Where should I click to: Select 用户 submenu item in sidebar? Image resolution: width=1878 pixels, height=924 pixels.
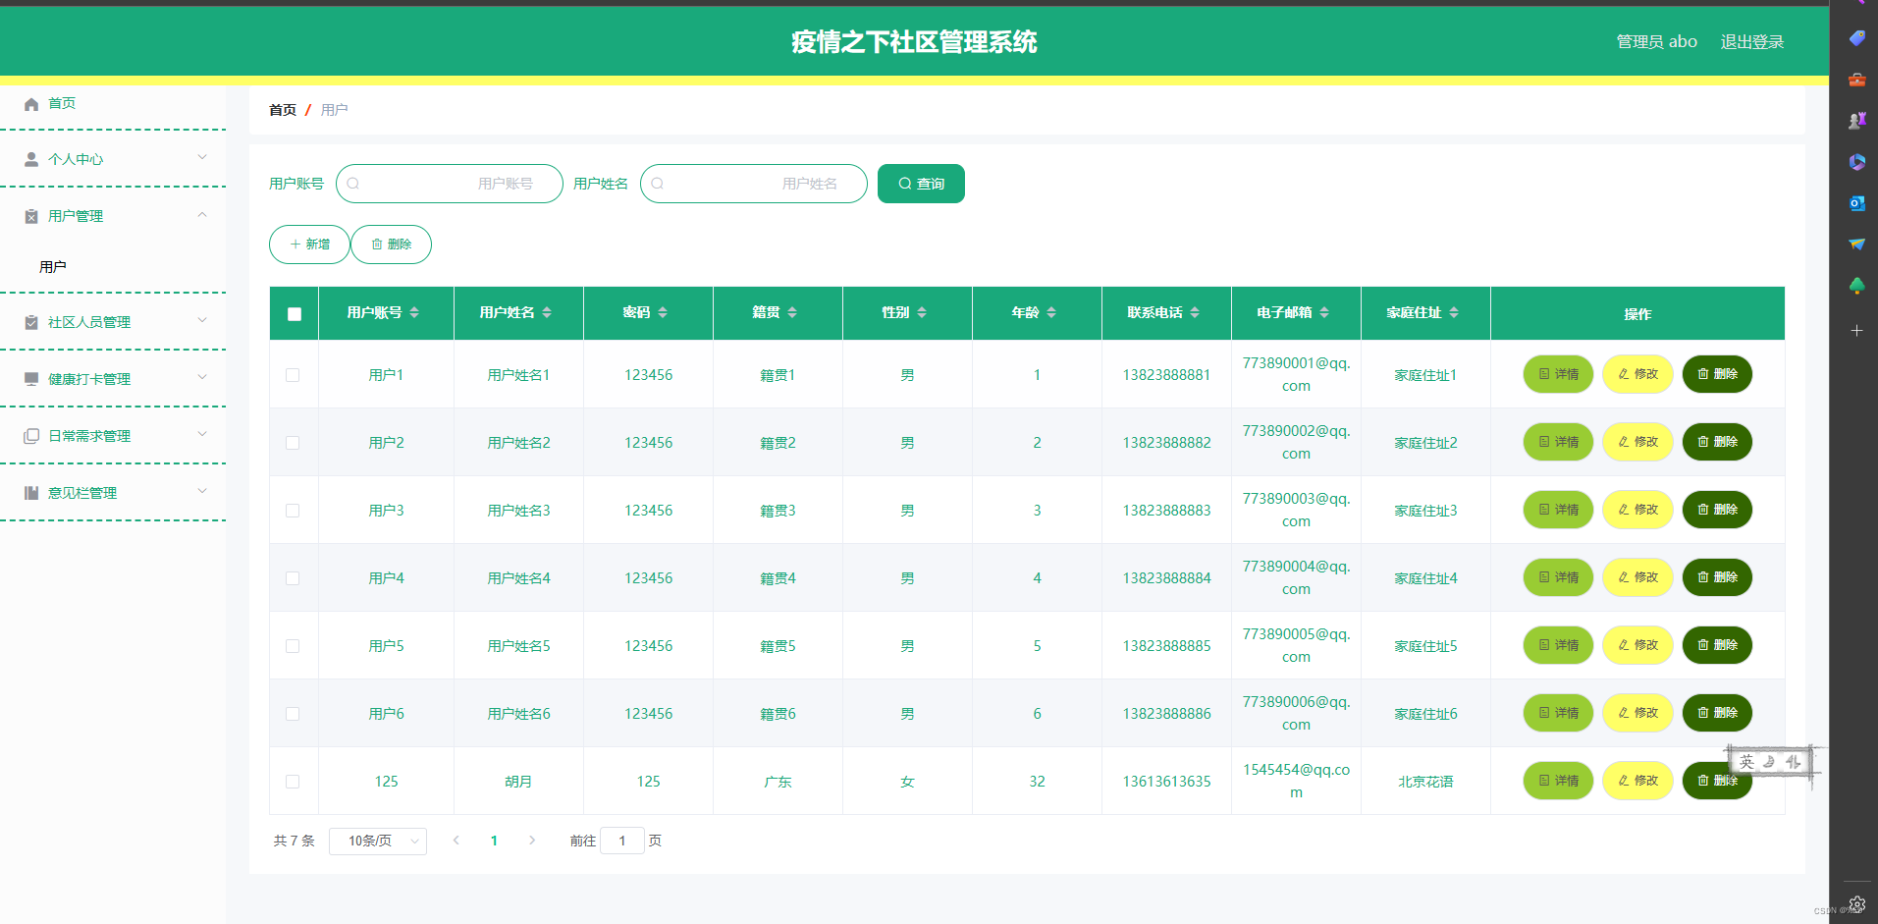[x=113, y=267]
